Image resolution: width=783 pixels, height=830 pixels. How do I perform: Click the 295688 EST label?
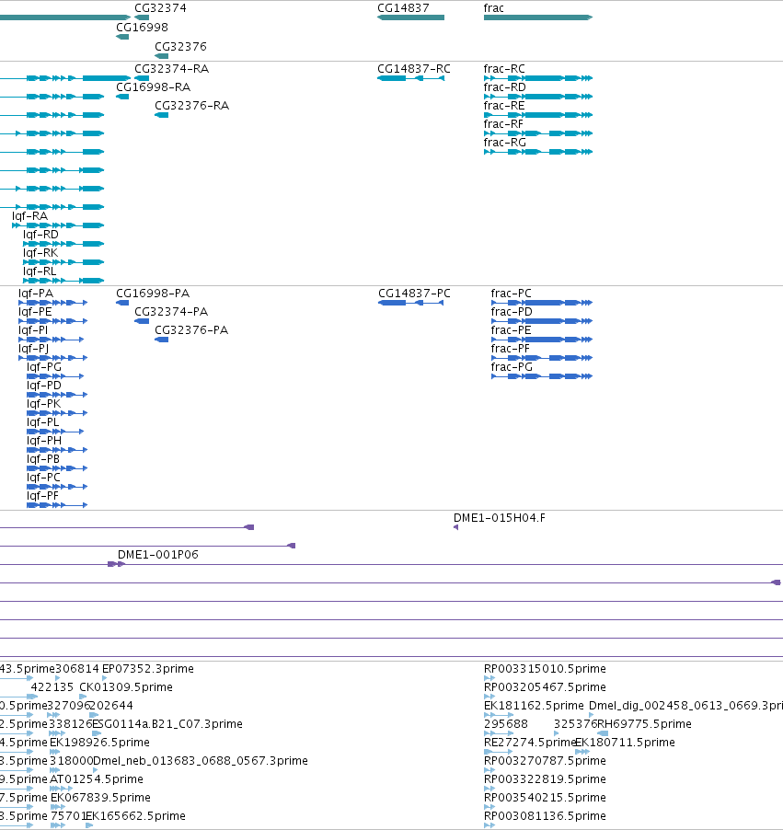click(x=505, y=723)
